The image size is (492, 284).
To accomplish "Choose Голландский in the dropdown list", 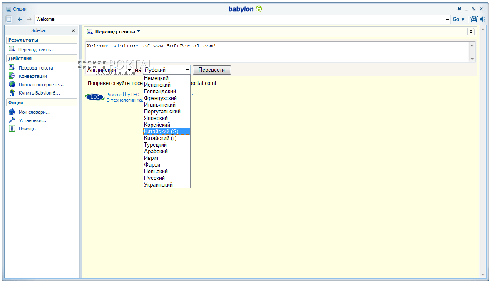I will (166, 91).
